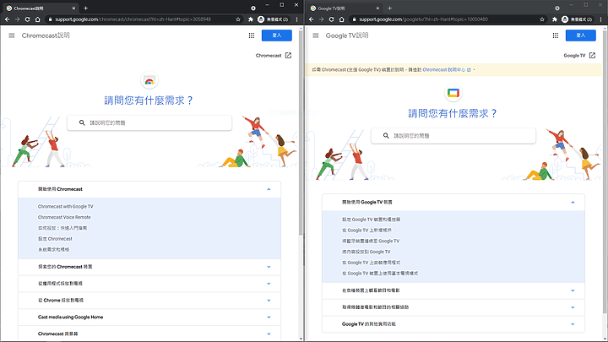Screen dimensions: 608x342
Task: Open the Chromecast external product link
Action: 274,56
